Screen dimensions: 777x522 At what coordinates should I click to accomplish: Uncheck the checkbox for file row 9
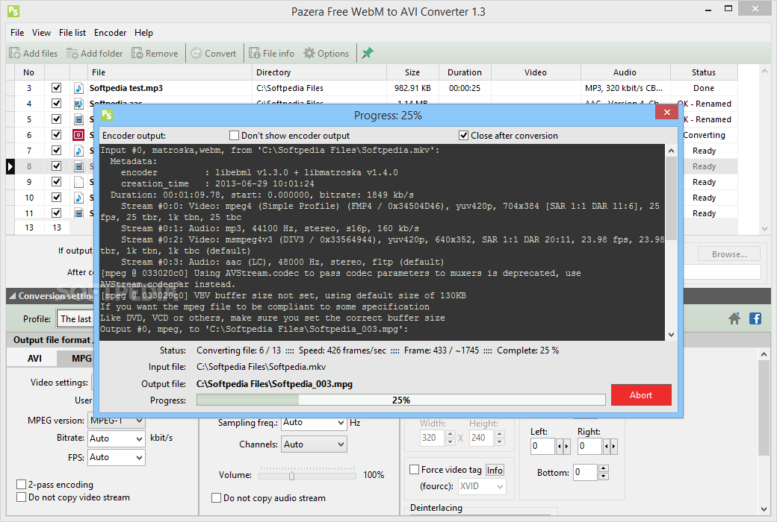click(x=57, y=182)
